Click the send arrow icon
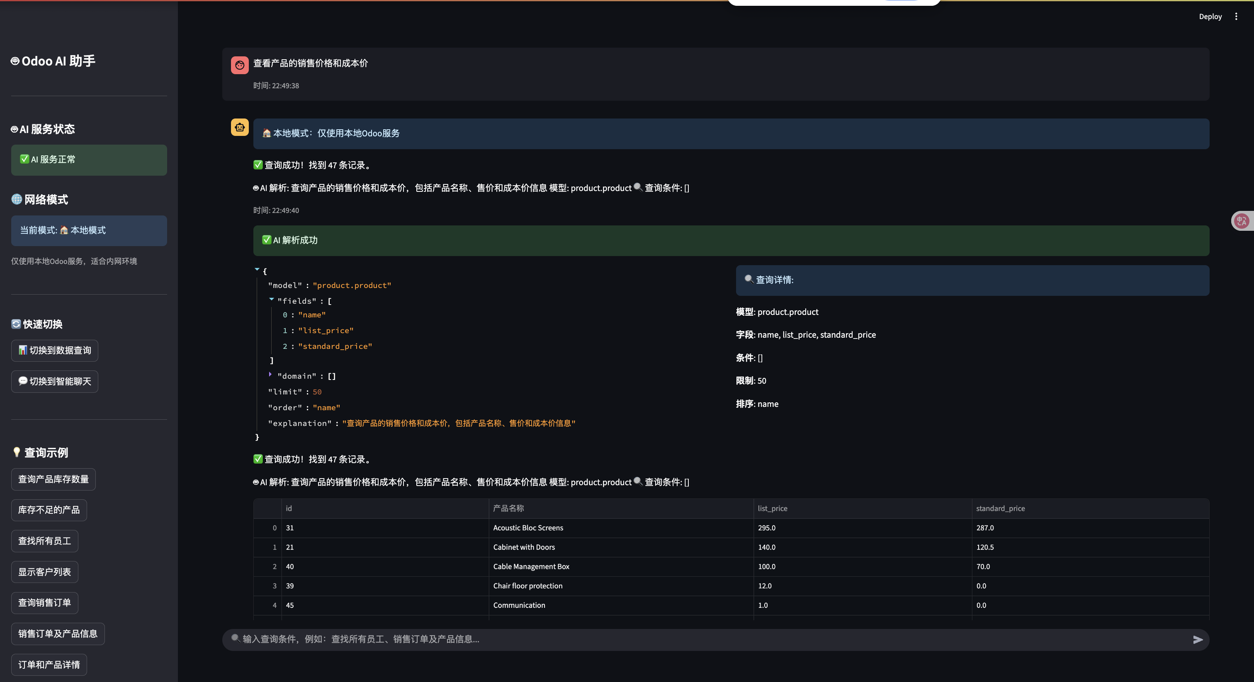Image resolution: width=1254 pixels, height=682 pixels. pos(1198,640)
